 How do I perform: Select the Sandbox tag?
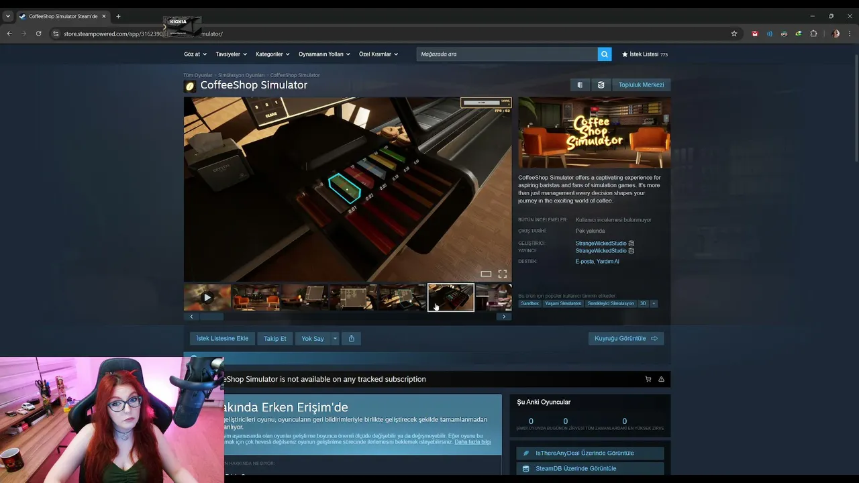click(x=529, y=303)
